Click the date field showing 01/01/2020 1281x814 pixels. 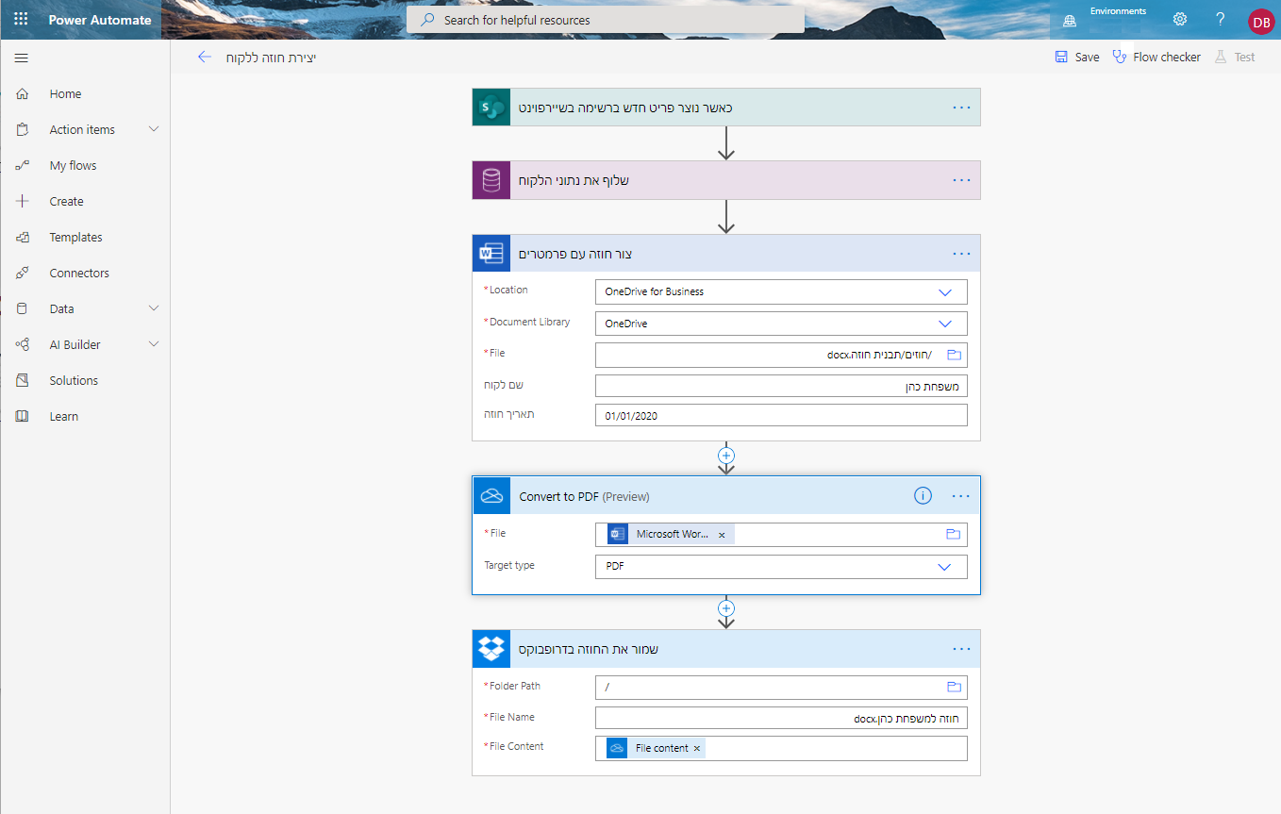point(781,415)
